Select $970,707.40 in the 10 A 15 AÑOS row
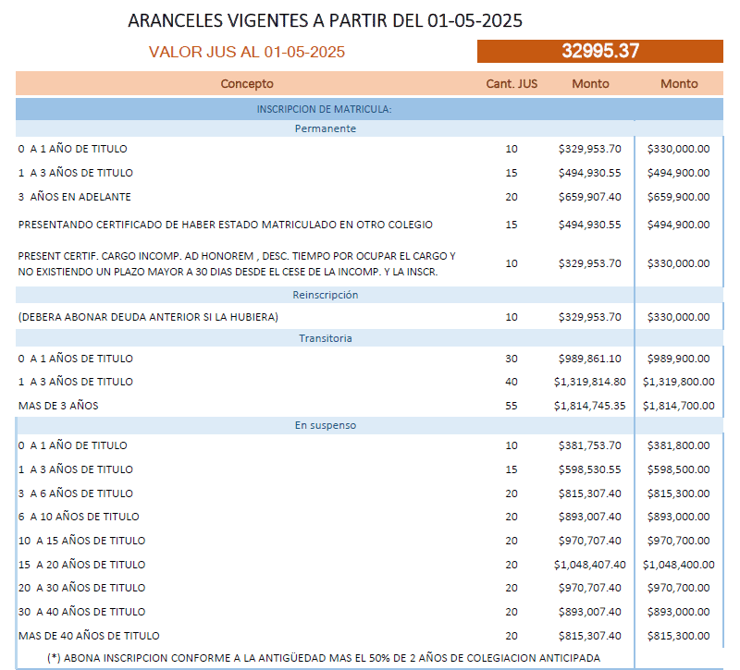 point(589,541)
